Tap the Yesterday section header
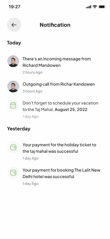Image resolution: width=110 pixels, height=239 pixels. tap(19, 129)
